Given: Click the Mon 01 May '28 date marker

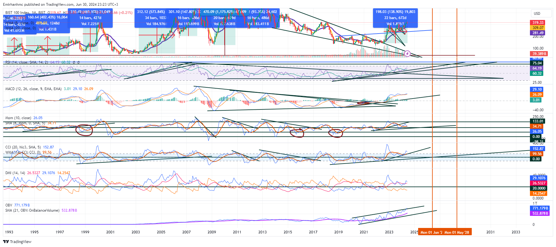Looking at the screenshot, I should pos(457,232).
